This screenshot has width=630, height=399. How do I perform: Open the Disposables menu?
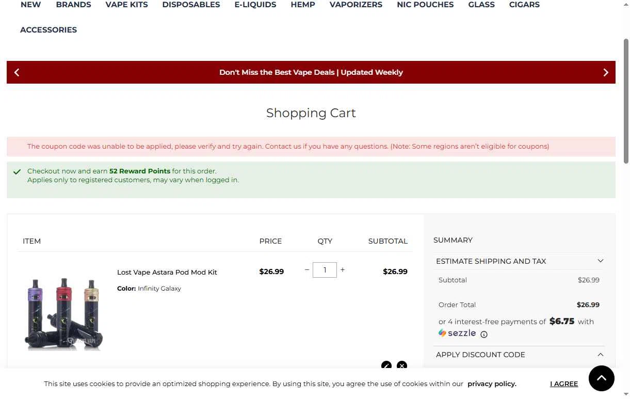pos(191,5)
